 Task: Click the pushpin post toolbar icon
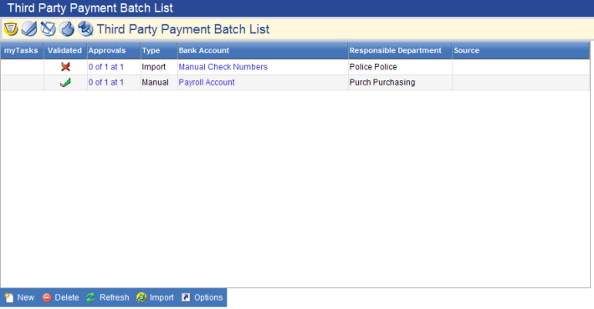pos(85,28)
